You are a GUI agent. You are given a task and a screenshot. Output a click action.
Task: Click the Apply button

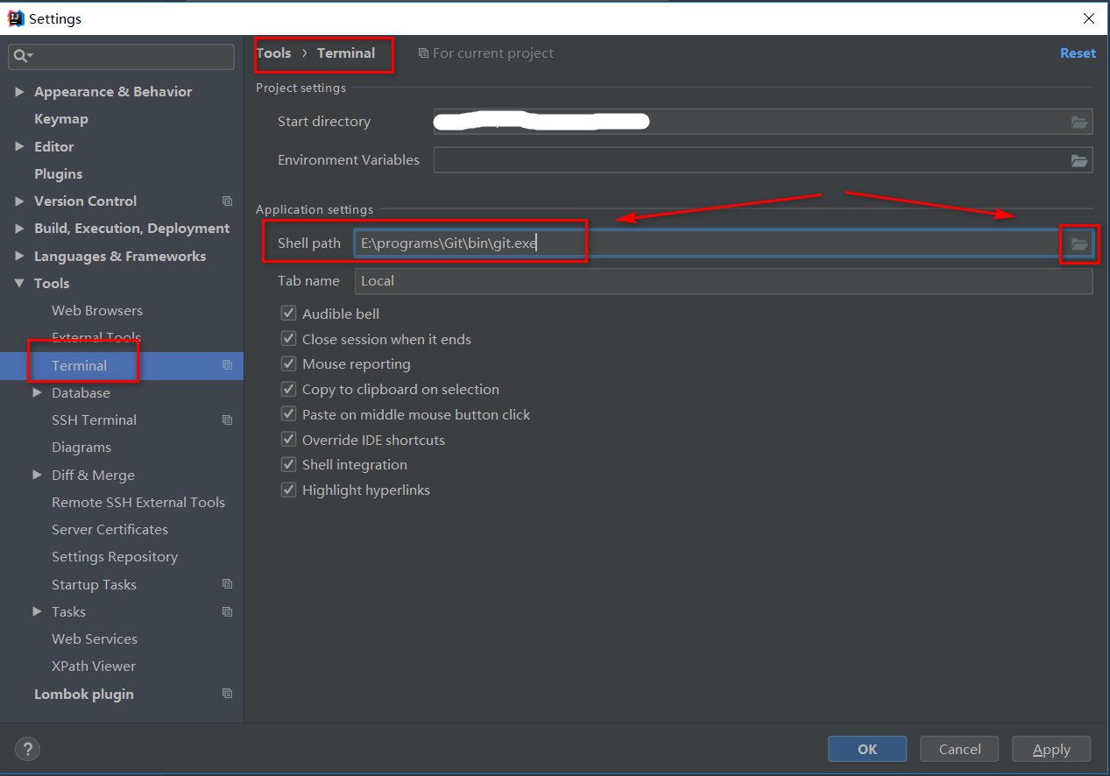(1051, 749)
